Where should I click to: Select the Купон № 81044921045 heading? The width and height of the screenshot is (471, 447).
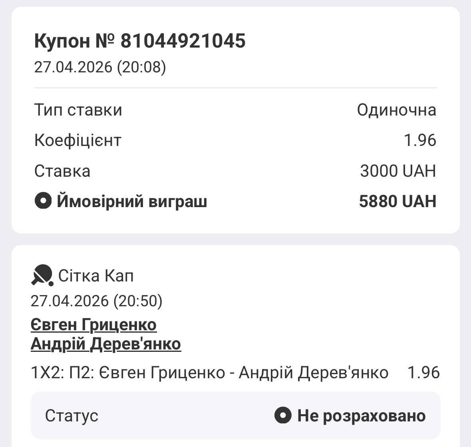click(140, 41)
